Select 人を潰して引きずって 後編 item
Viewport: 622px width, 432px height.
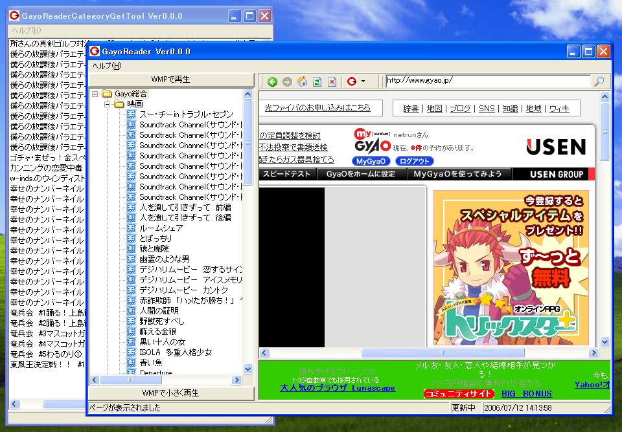point(185,218)
